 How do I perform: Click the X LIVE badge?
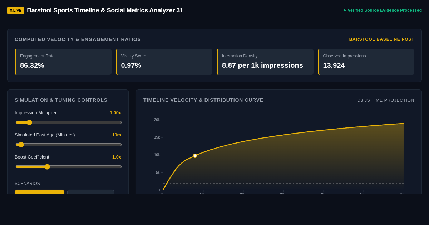pos(15,10)
